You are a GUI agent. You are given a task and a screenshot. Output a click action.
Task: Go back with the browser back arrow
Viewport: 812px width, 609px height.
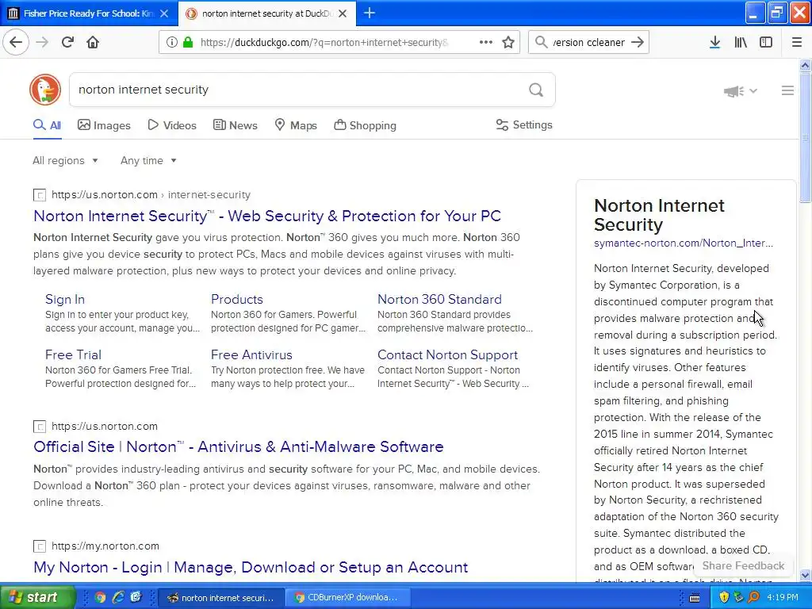coord(16,42)
